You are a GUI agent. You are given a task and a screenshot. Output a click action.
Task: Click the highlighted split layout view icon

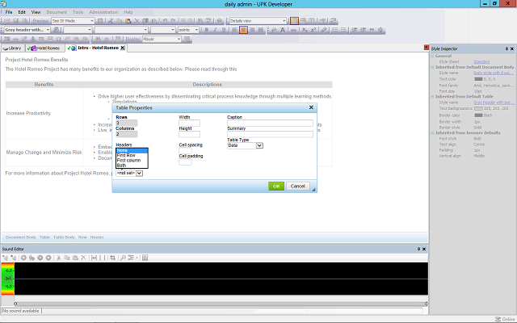click(x=294, y=21)
